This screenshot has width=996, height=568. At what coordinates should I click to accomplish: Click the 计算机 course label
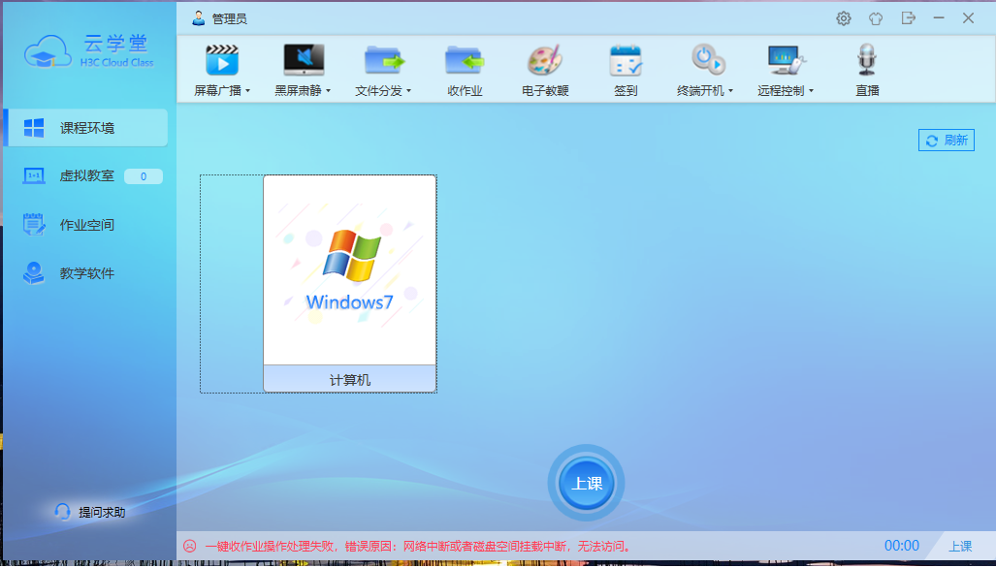click(x=349, y=380)
